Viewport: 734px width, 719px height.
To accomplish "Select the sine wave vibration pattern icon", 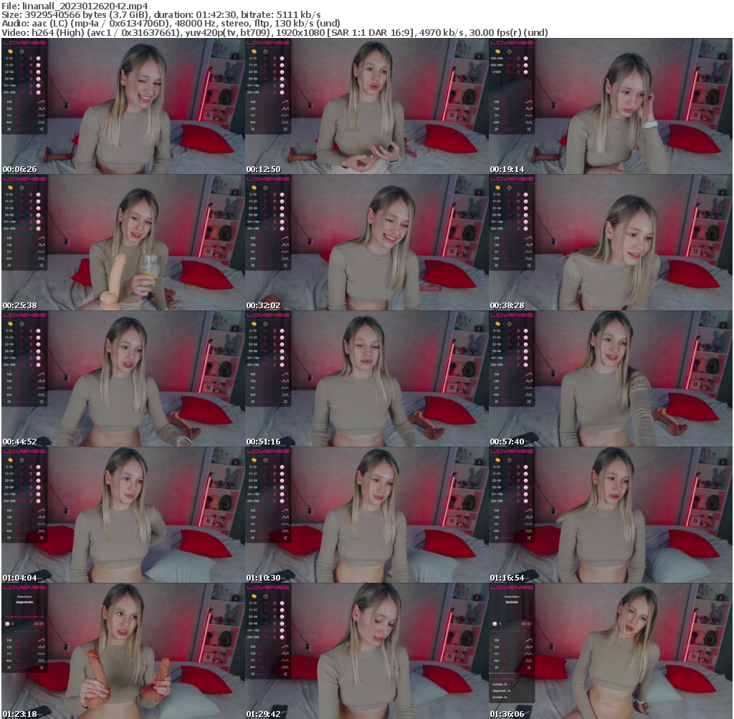I will pyautogui.click(x=41, y=115).
